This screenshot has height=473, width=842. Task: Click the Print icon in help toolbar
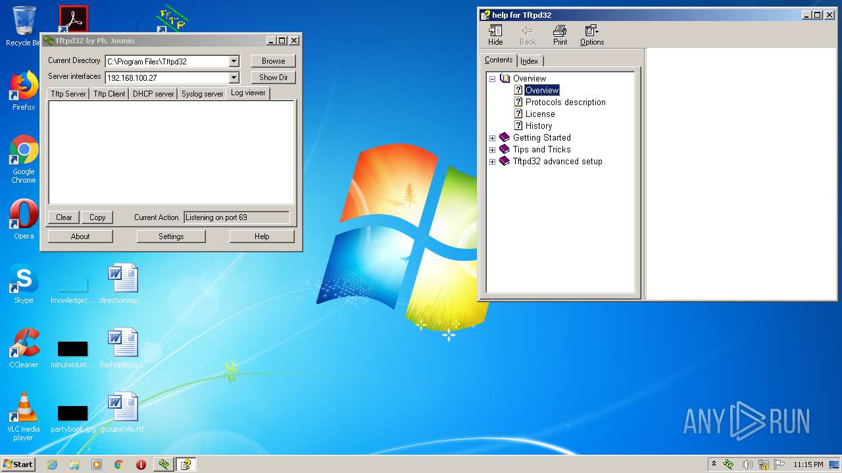tap(560, 35)
